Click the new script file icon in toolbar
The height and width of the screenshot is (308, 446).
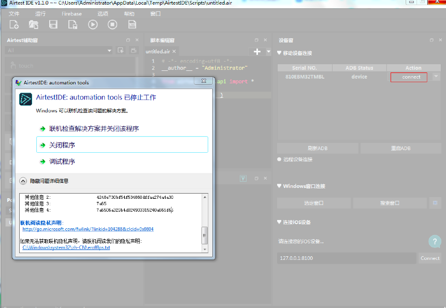click(x=14, y=25)
